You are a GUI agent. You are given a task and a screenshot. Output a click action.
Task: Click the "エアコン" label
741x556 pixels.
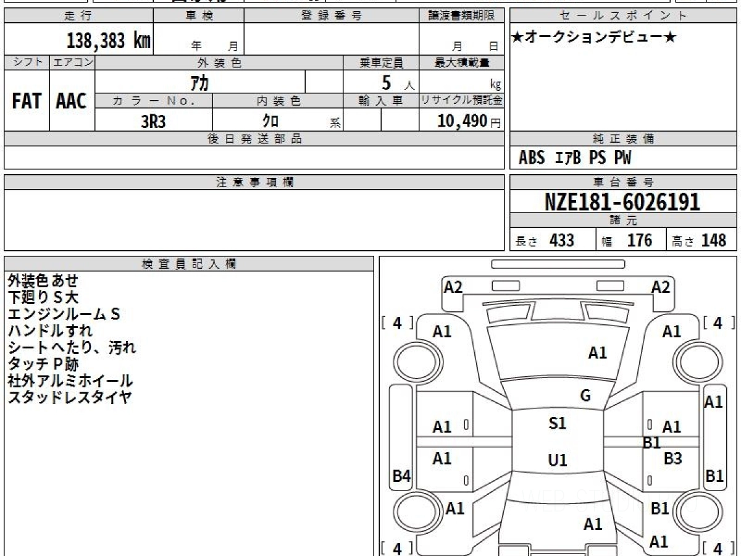point(72,62)
